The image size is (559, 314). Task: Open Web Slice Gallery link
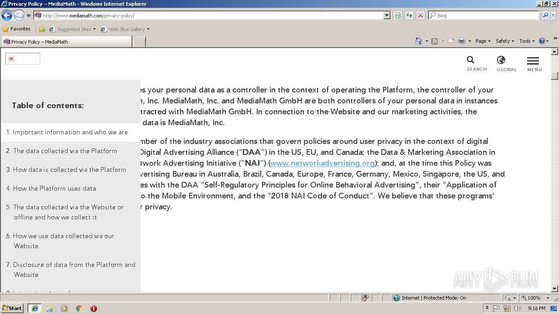(125, 29)
